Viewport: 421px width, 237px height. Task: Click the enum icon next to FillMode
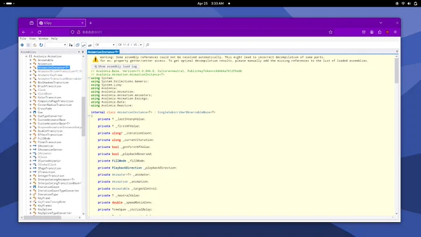click(x=35, y=138)
